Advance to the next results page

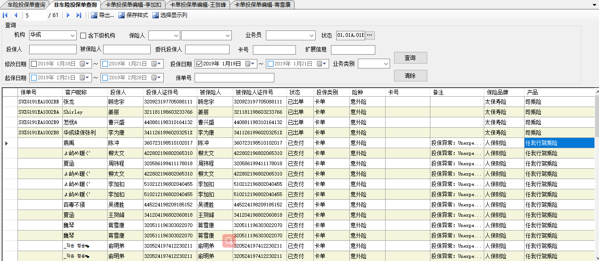pyautogui.click(x=68, y=15)
